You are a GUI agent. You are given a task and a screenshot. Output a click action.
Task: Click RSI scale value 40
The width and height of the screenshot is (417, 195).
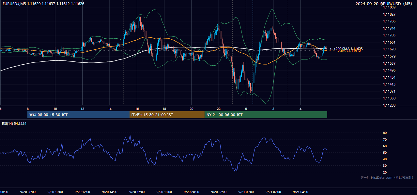coord(385,159)
